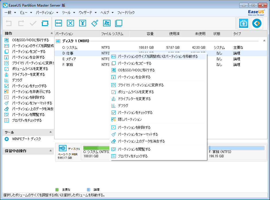Click the ディスク1 drive icon in the disk map
270x200 pixels.
pos(63,148)
